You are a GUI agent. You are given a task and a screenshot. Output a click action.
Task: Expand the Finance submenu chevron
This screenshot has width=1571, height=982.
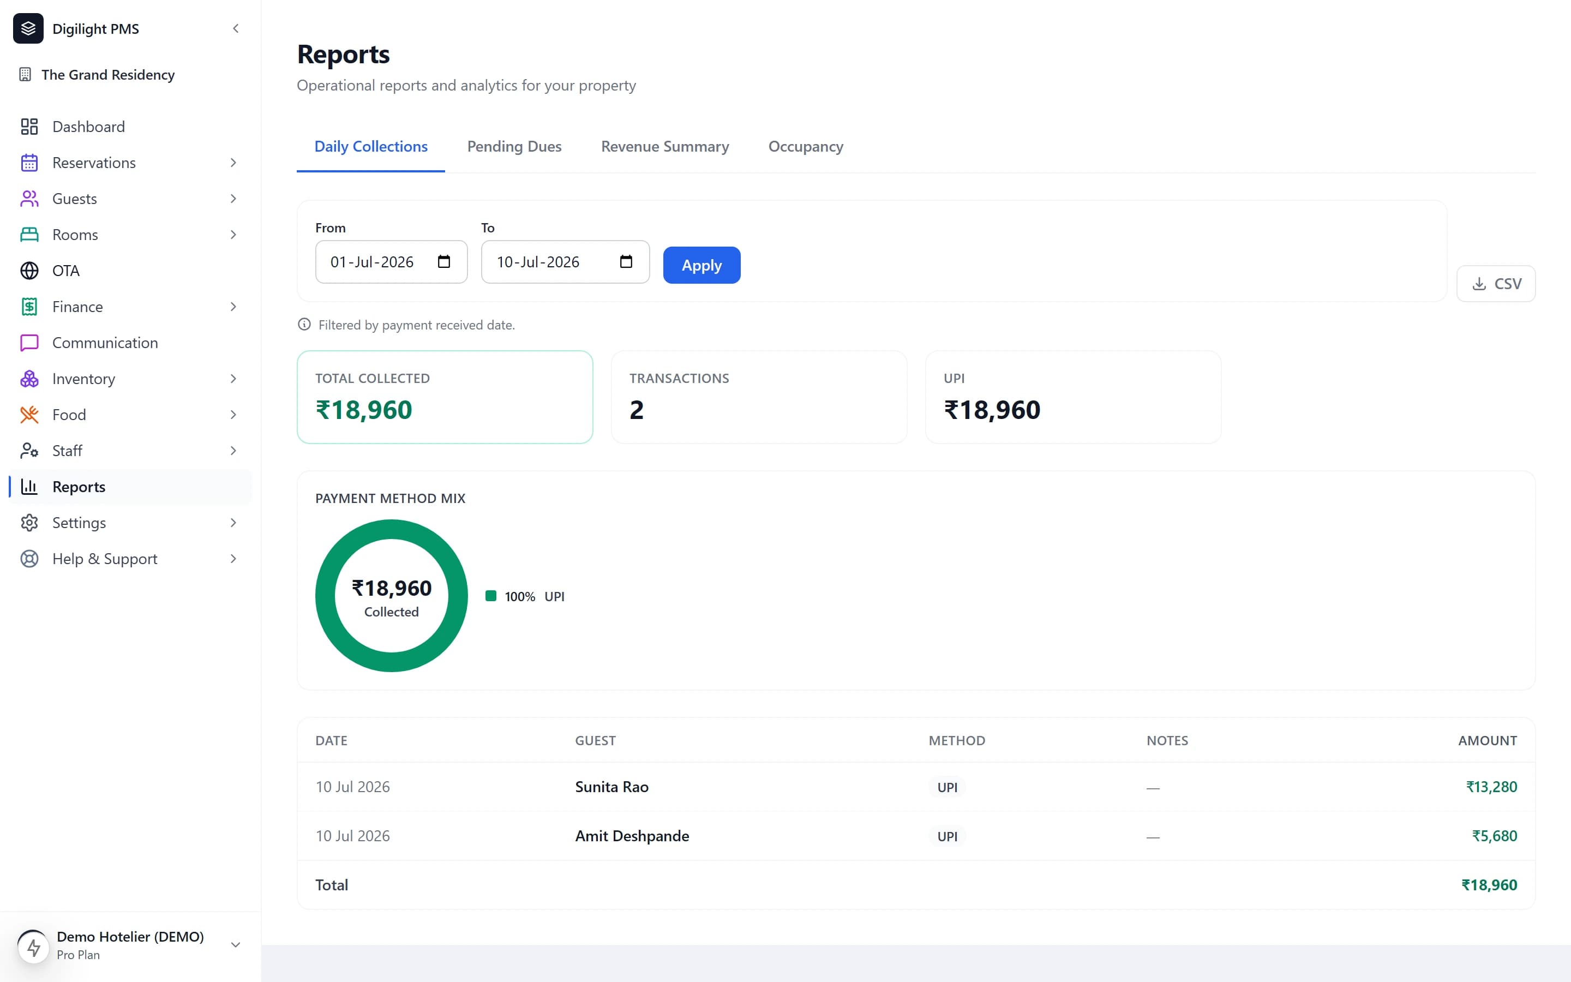tap(233, 307)
